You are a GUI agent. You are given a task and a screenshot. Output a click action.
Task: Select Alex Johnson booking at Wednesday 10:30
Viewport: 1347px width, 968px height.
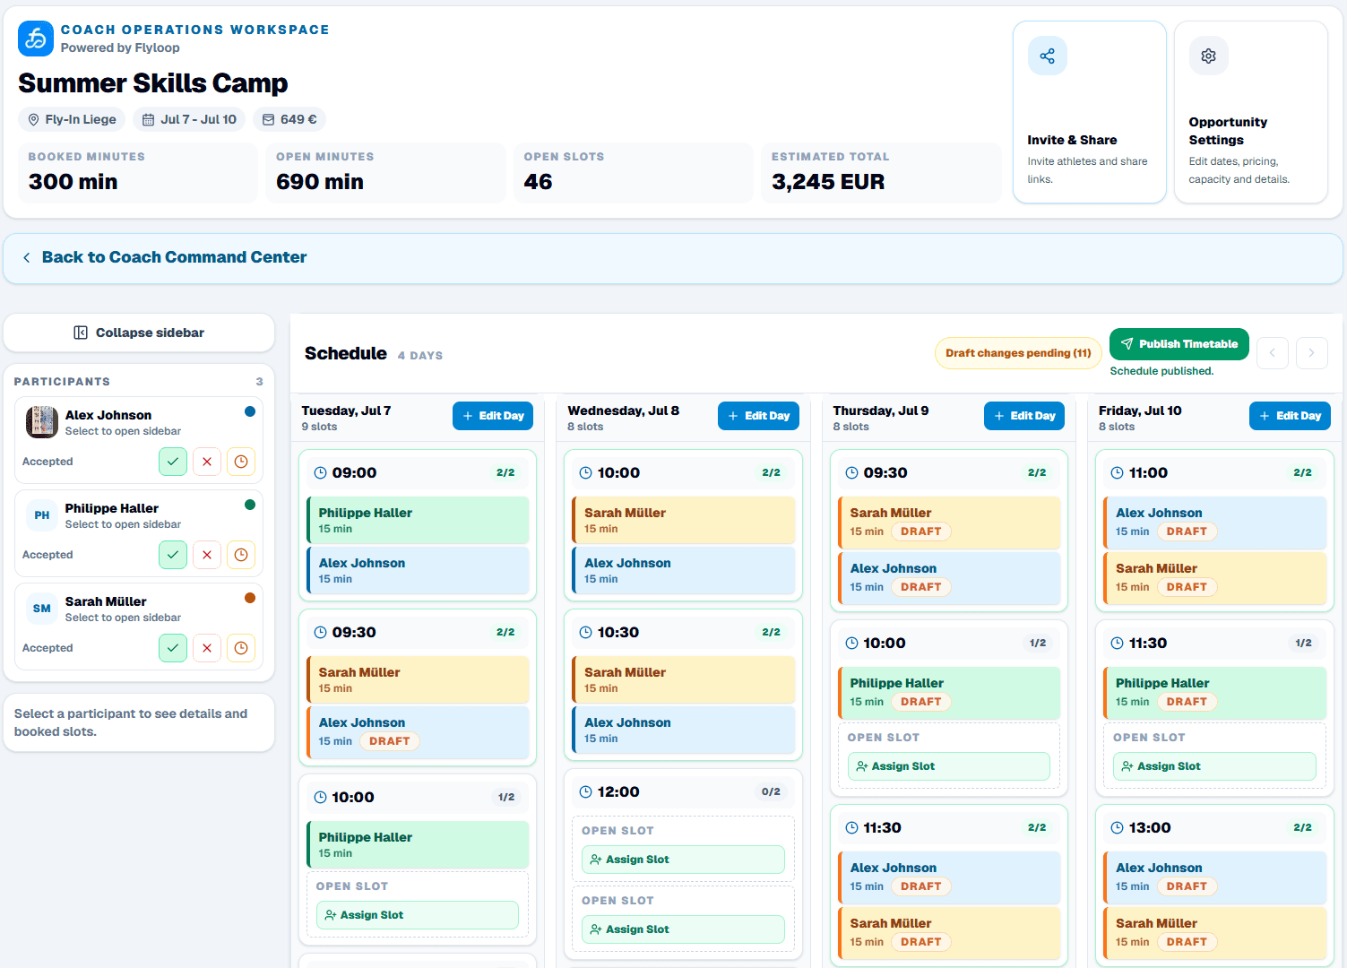click(x=683, y=730)
